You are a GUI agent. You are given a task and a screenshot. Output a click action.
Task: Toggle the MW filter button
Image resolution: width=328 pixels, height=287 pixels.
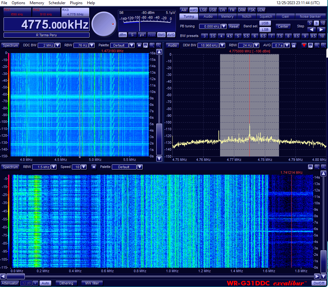click(x=92, y=283)
